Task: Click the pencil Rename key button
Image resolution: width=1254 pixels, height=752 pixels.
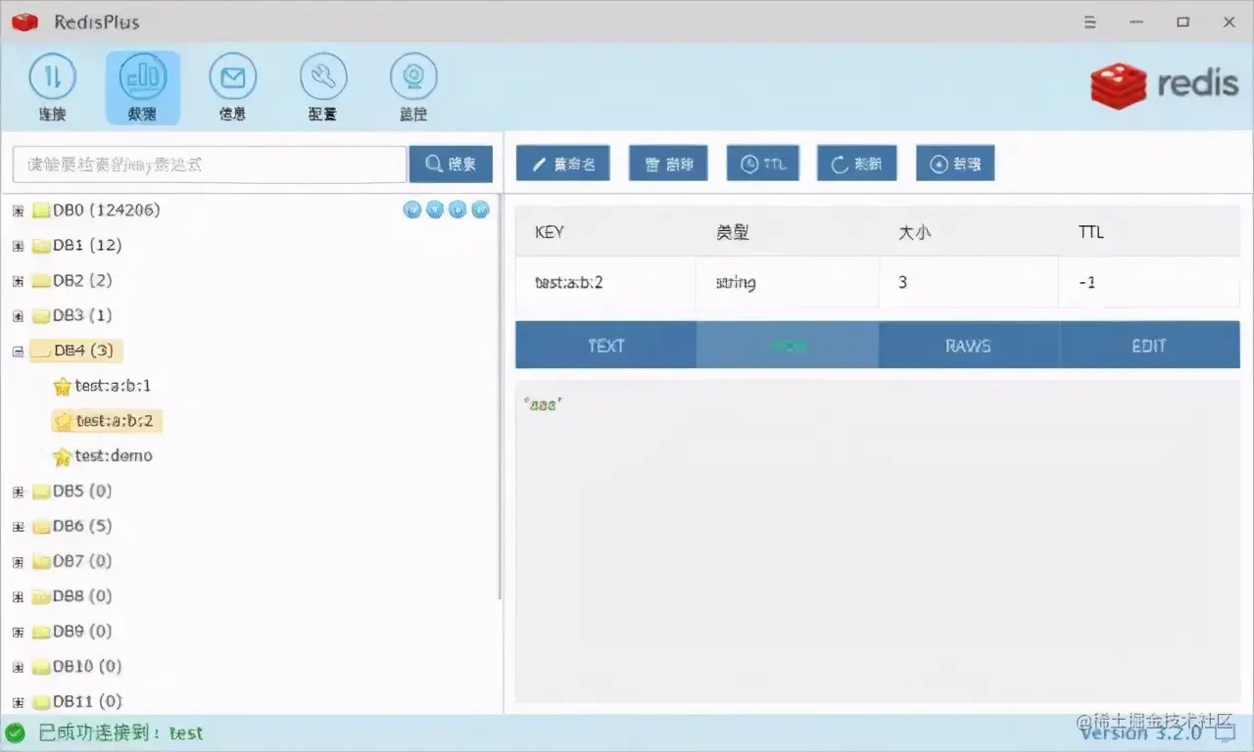Action: [x=563, y=164]
